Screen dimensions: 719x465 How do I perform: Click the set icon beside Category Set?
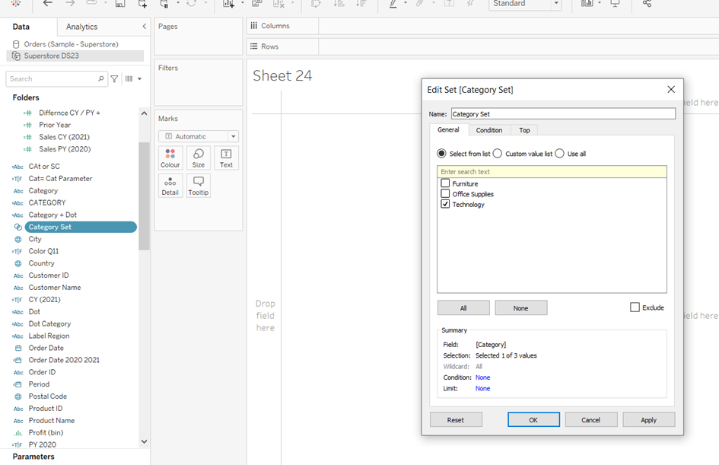tap(18, 227)
